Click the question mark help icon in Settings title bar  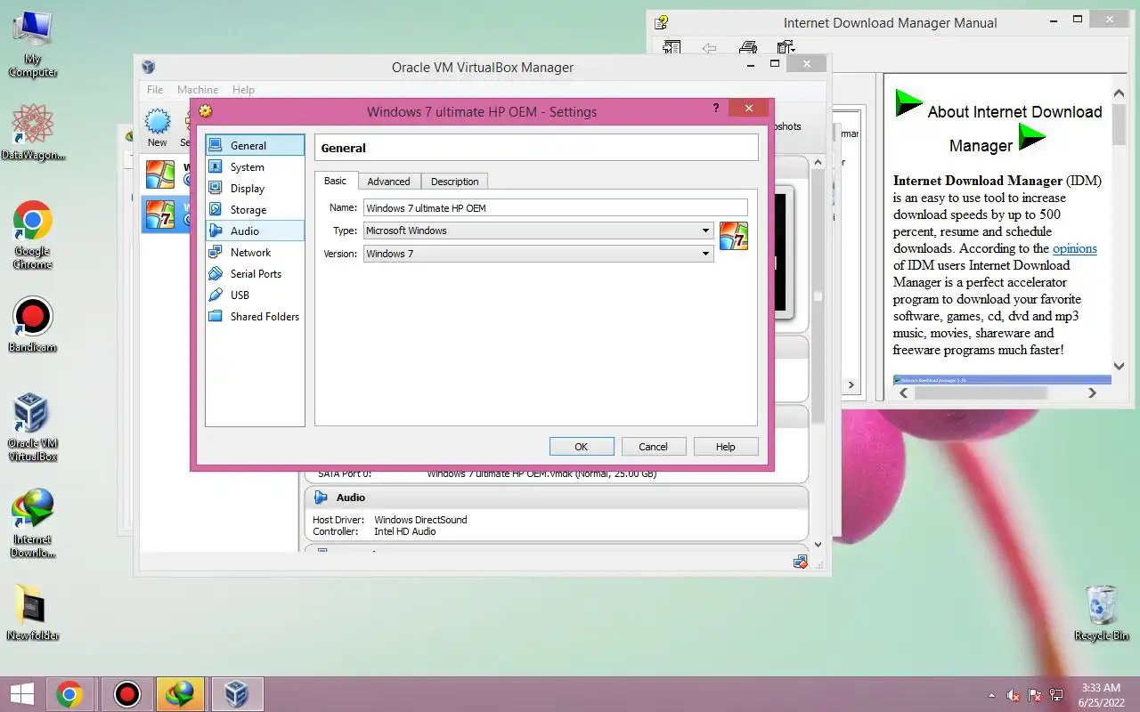coord(716,109)
